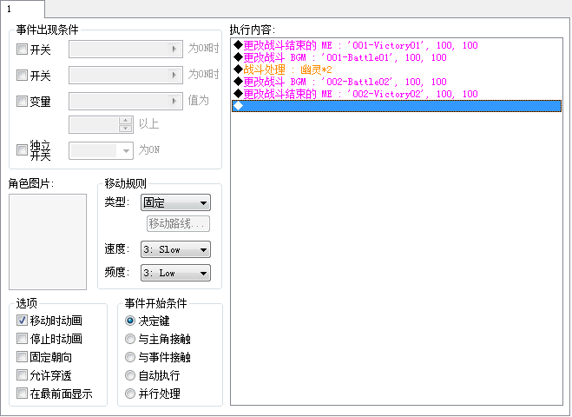Click the highlighted empty command line
The width and height of the screenshot is (572, 417).
(397, 106)
